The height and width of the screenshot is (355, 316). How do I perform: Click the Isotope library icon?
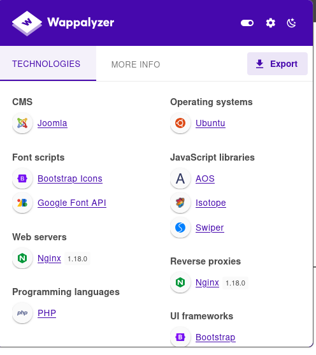click(x=180, y=203)
